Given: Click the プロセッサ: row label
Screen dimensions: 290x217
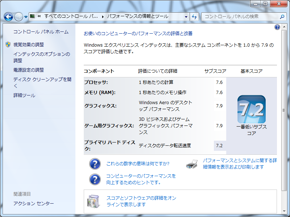Looking at the screenshot, I should (x=96, y=82).
